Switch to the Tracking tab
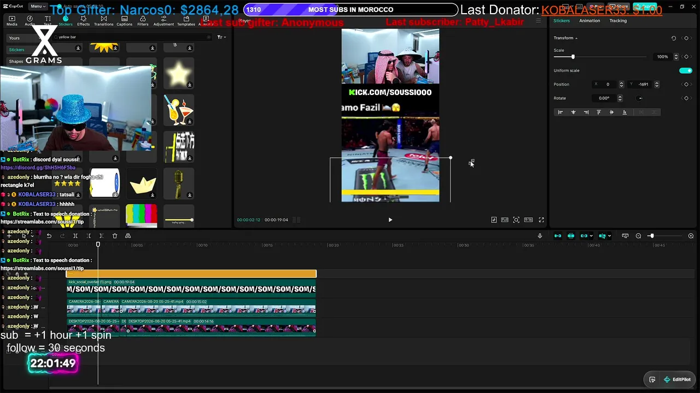This screenshot has width=700, height=393. [x=618, y=21]
